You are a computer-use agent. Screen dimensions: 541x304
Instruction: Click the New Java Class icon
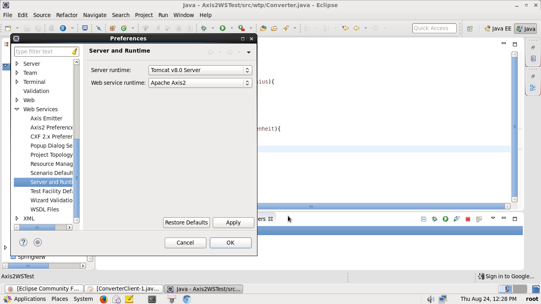coord(124,28)
